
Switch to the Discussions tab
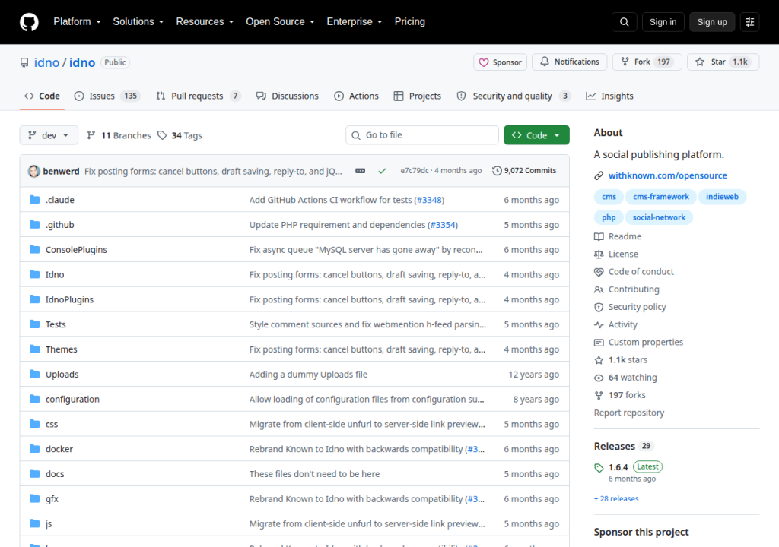pos(287,96)
